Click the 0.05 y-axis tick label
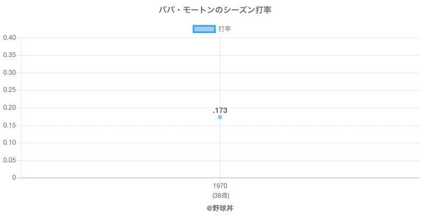The width and height of the screenshot is (430, 215). click(x=10, y=160)
